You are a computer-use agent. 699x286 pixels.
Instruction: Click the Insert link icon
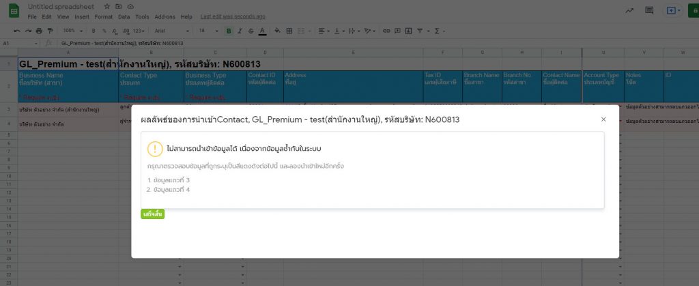click(386, 31)
